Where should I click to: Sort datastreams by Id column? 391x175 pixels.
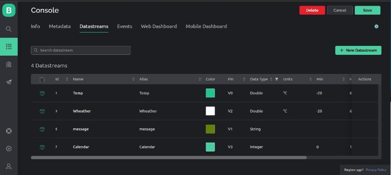click(67, 79)
